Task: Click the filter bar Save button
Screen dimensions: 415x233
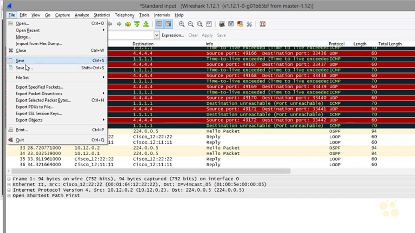Action: [x=221, y=35]
